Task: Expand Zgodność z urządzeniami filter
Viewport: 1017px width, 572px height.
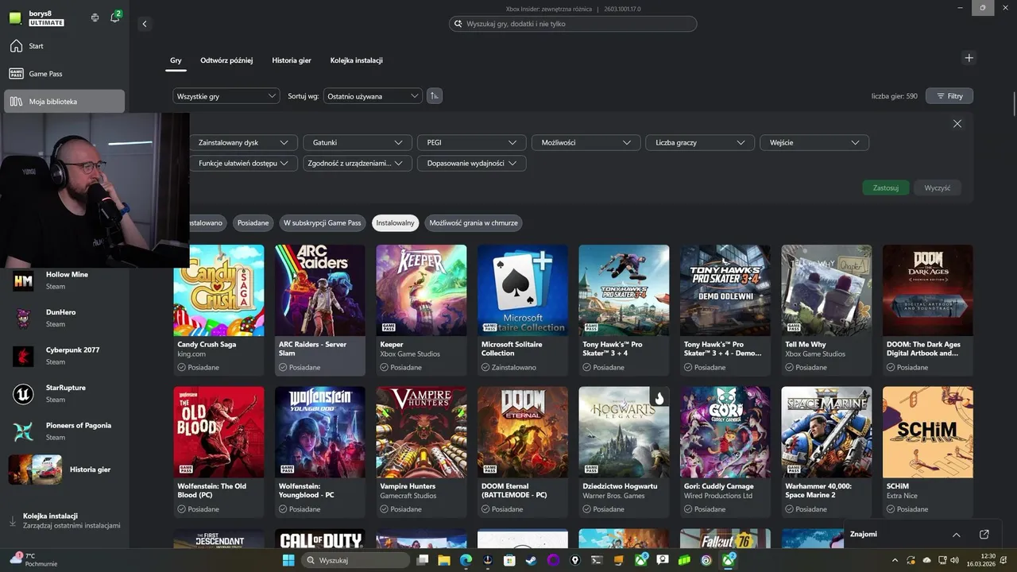Action: 358,164
